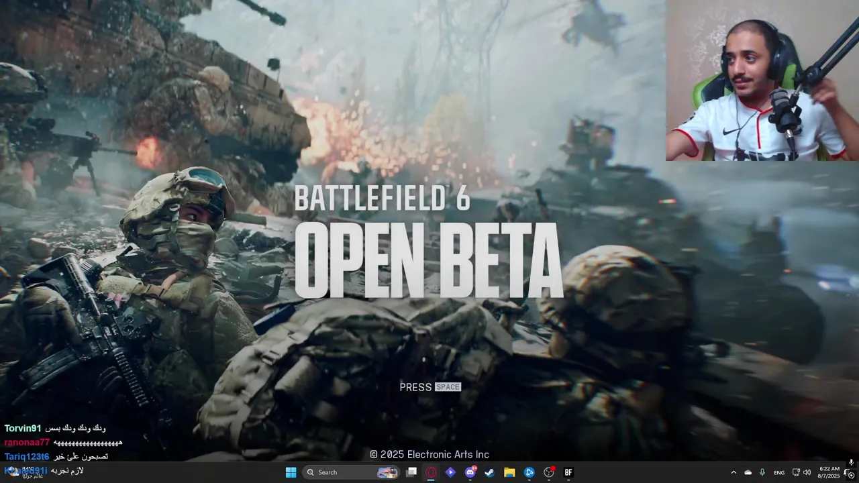Screen dimensions: 859x483
Task: Click the chat username Torvin91
Action: [x=23, y=428]
